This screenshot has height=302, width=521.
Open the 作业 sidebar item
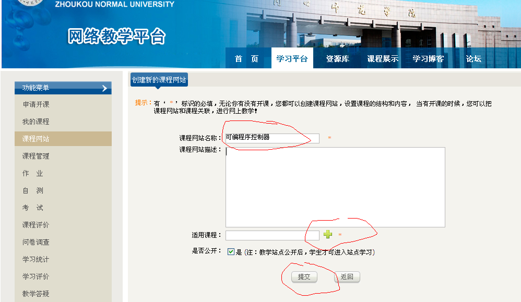pyautogui.click(x=33, y=173)
